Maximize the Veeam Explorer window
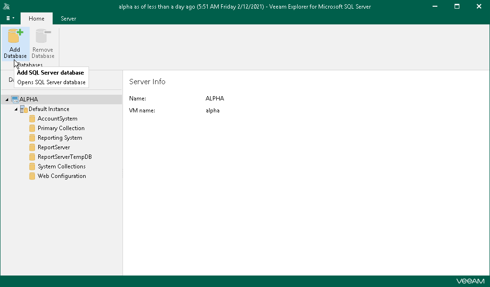490x287 pixels. tap(457, 6)
